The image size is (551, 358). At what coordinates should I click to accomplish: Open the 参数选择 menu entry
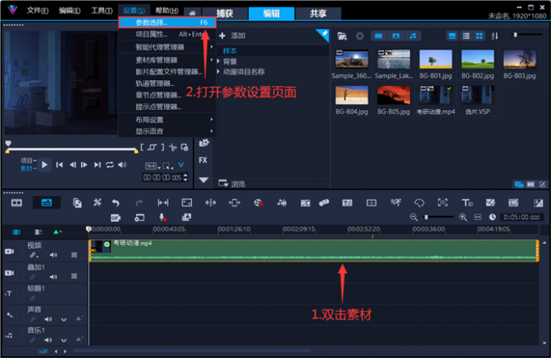click(167, 23)
